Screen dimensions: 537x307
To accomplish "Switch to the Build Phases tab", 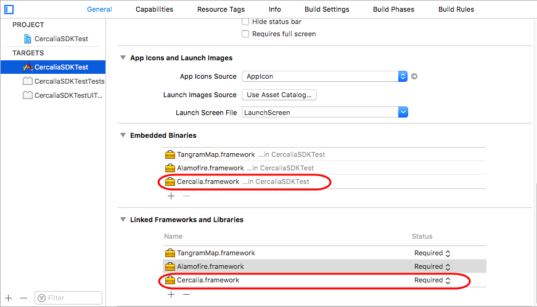I will pos(393,9).
